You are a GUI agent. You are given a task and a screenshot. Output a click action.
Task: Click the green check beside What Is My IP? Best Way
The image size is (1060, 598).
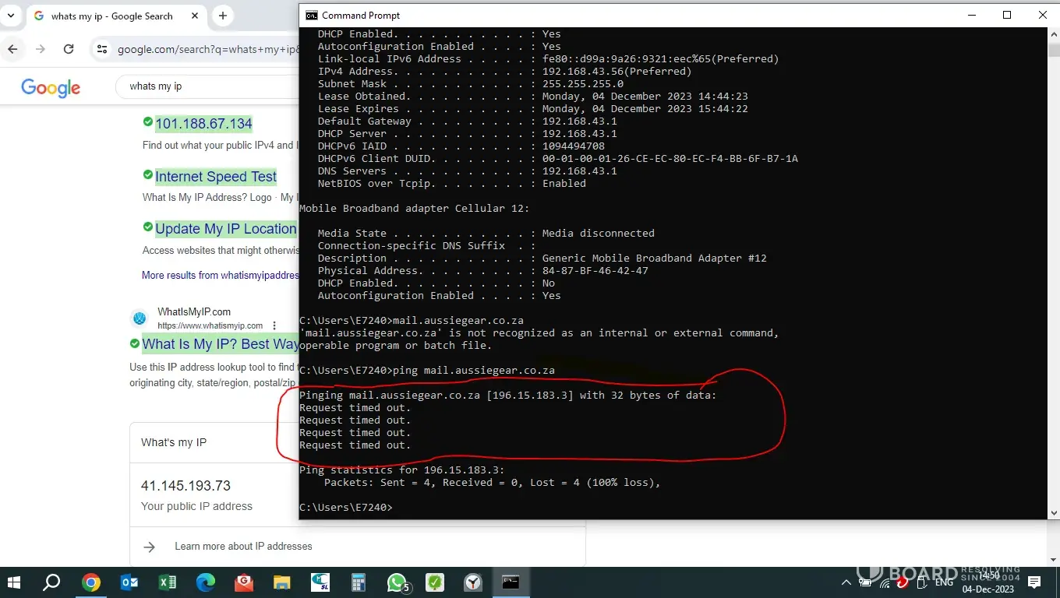coord(135,343)
